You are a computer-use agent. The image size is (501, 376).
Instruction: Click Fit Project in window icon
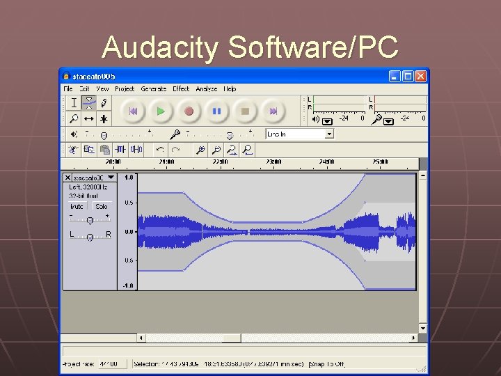click(248, 150)
